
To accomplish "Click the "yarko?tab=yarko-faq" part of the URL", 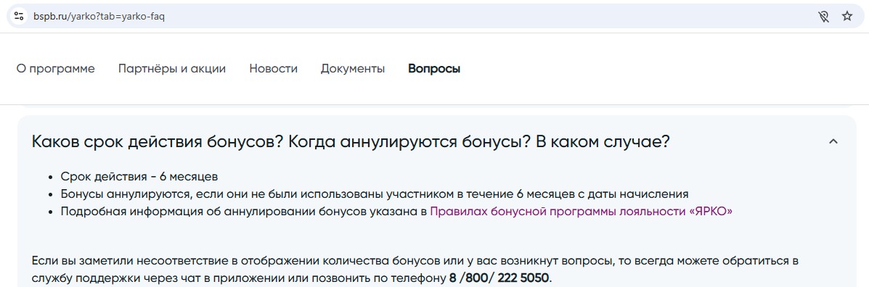I will pyautogui.click(x=117, y=17).
